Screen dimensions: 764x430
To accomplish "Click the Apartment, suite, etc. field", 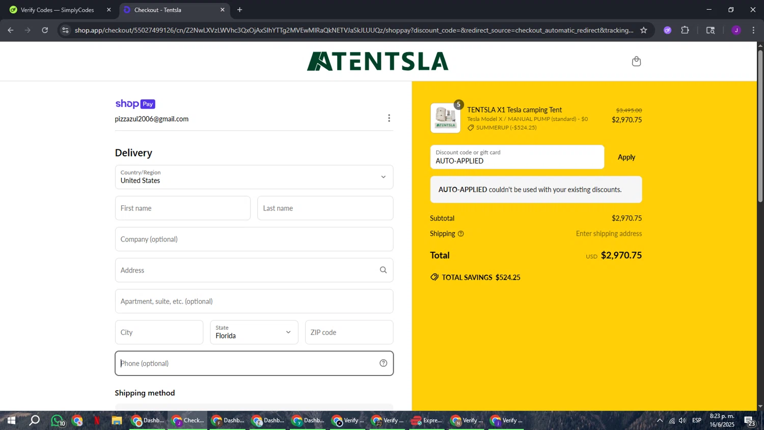I will [254, 301].
